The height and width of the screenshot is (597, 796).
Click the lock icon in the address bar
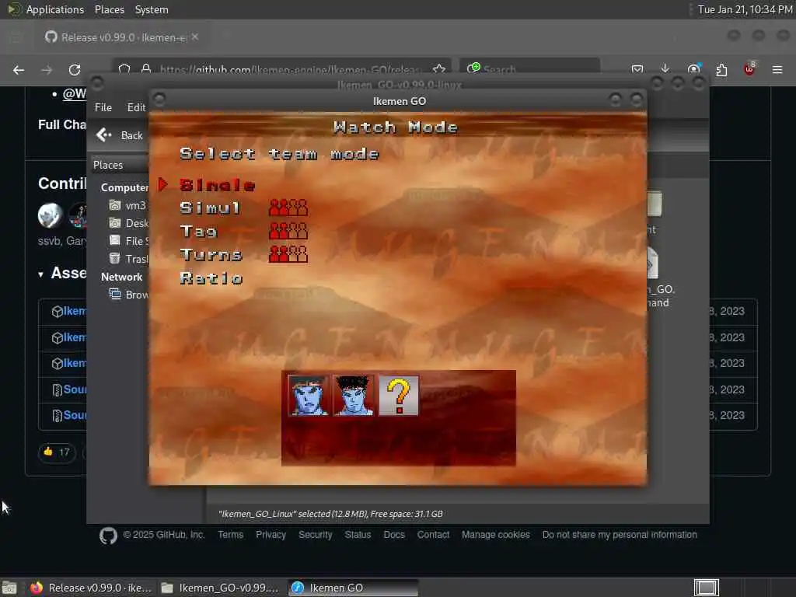point(146,69)
